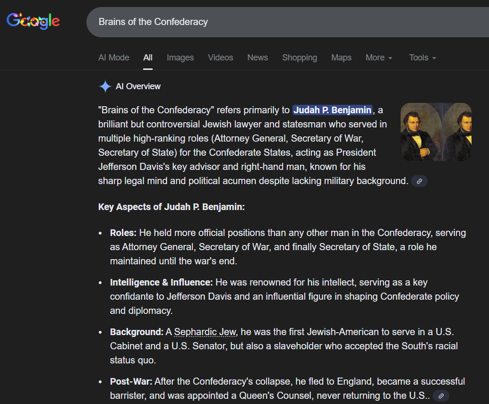Switch to Images tab
This screenshot has height=404, width=489.
(x=180, y=58)
